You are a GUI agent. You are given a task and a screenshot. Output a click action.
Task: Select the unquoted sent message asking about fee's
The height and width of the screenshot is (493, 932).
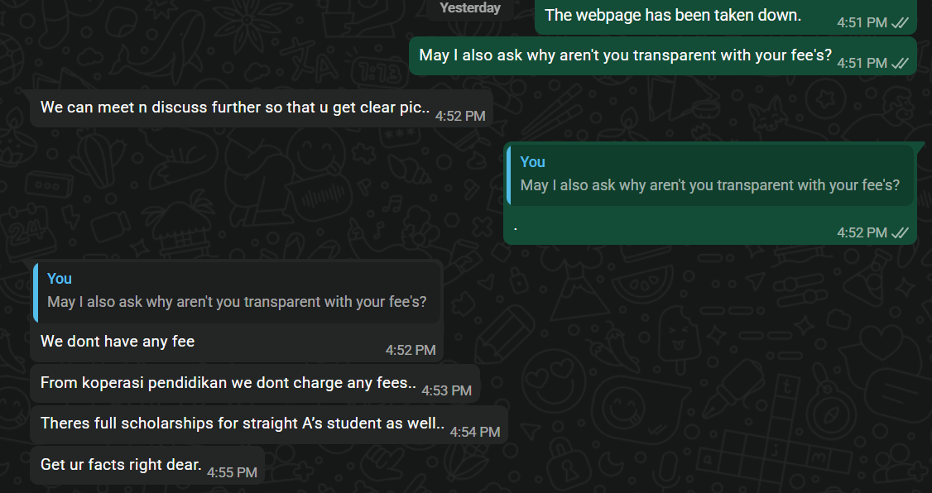625,55
